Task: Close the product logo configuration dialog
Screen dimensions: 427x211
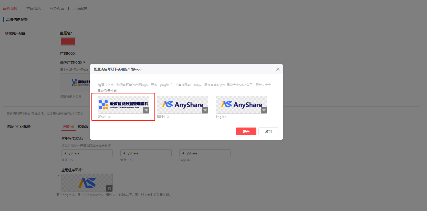Action: pyautogui.click(x=278, y=69)
